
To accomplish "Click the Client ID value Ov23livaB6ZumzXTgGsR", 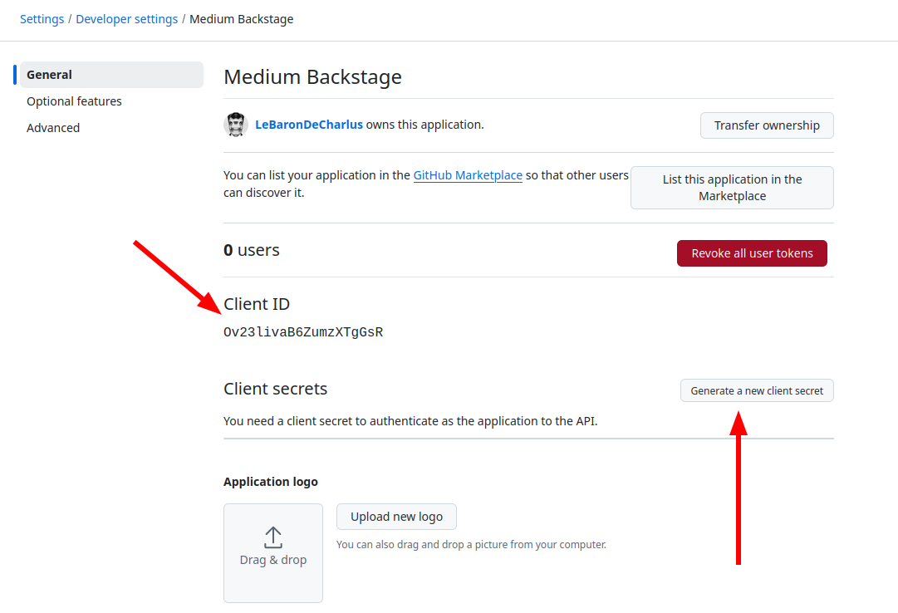I will tap(303, 332).
